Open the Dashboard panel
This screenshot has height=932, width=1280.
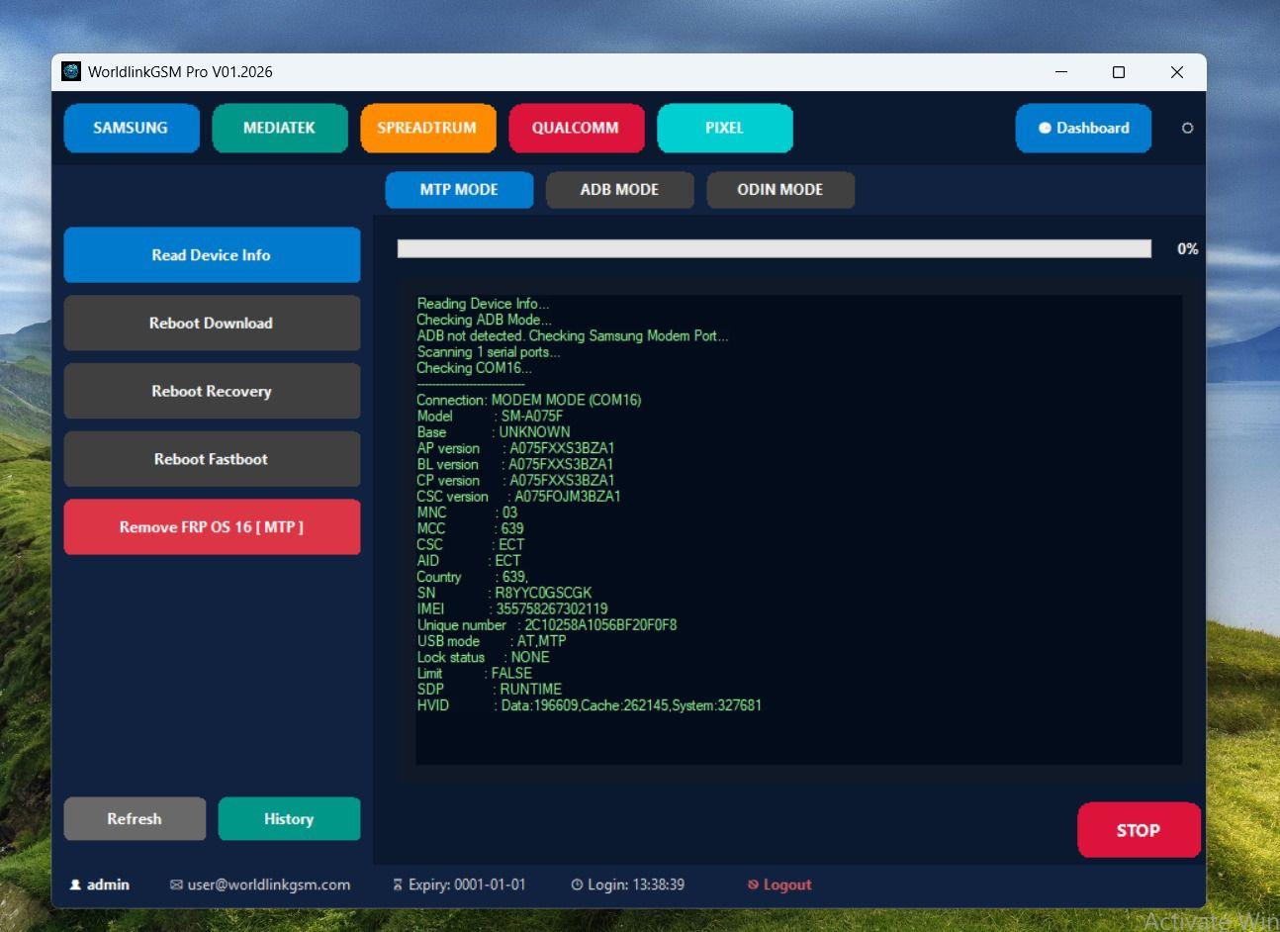[1083, 128]
